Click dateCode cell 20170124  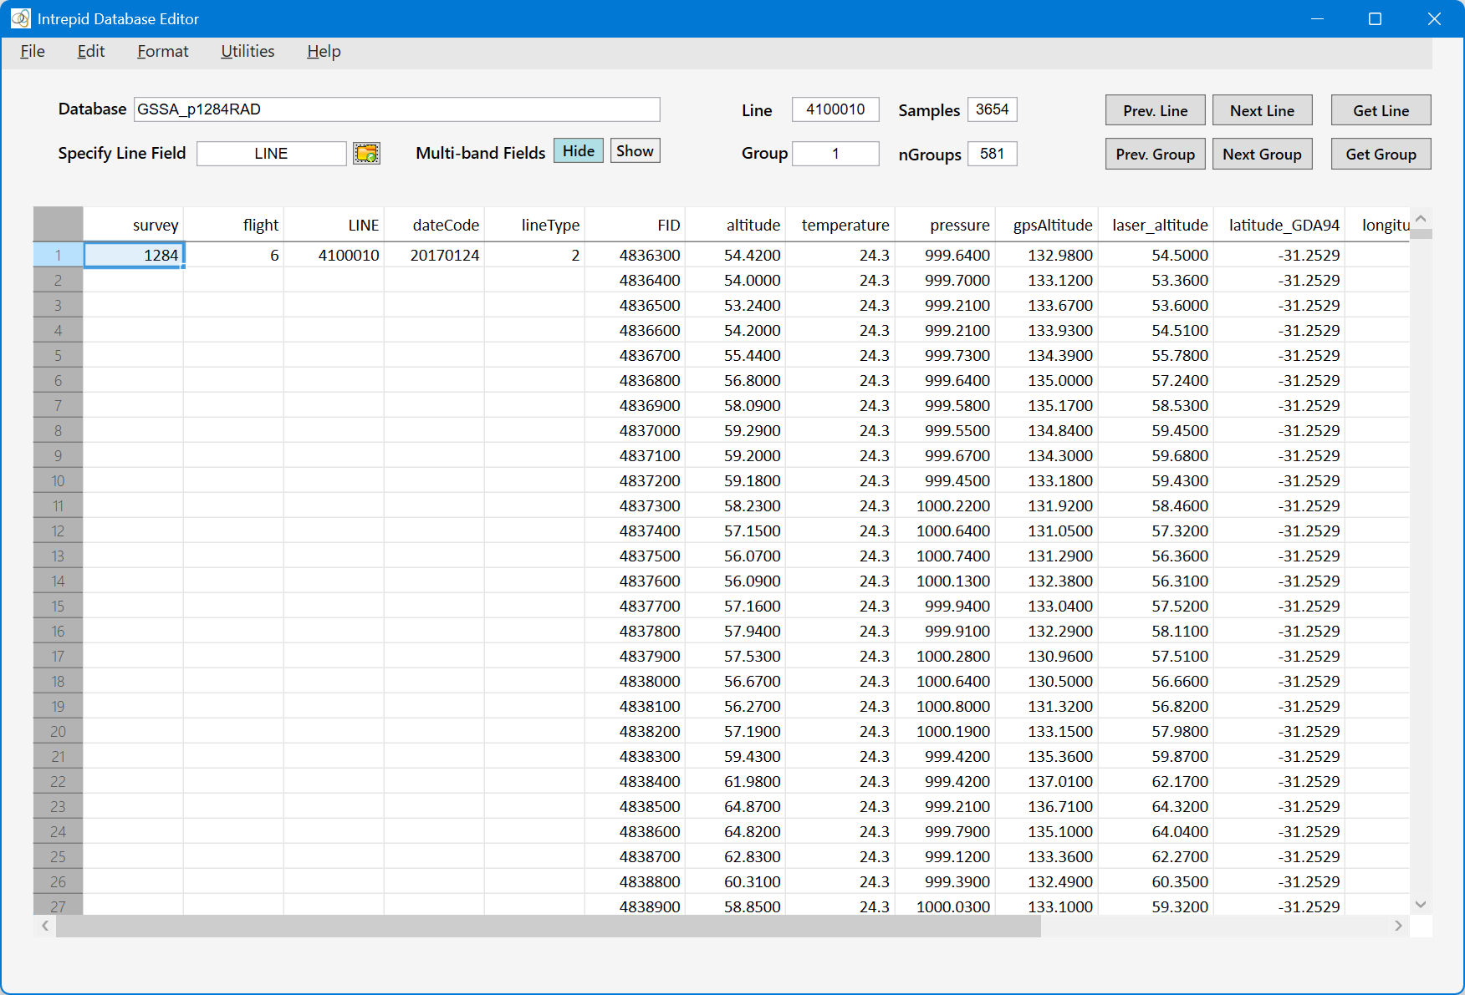(x=435, y=255)
